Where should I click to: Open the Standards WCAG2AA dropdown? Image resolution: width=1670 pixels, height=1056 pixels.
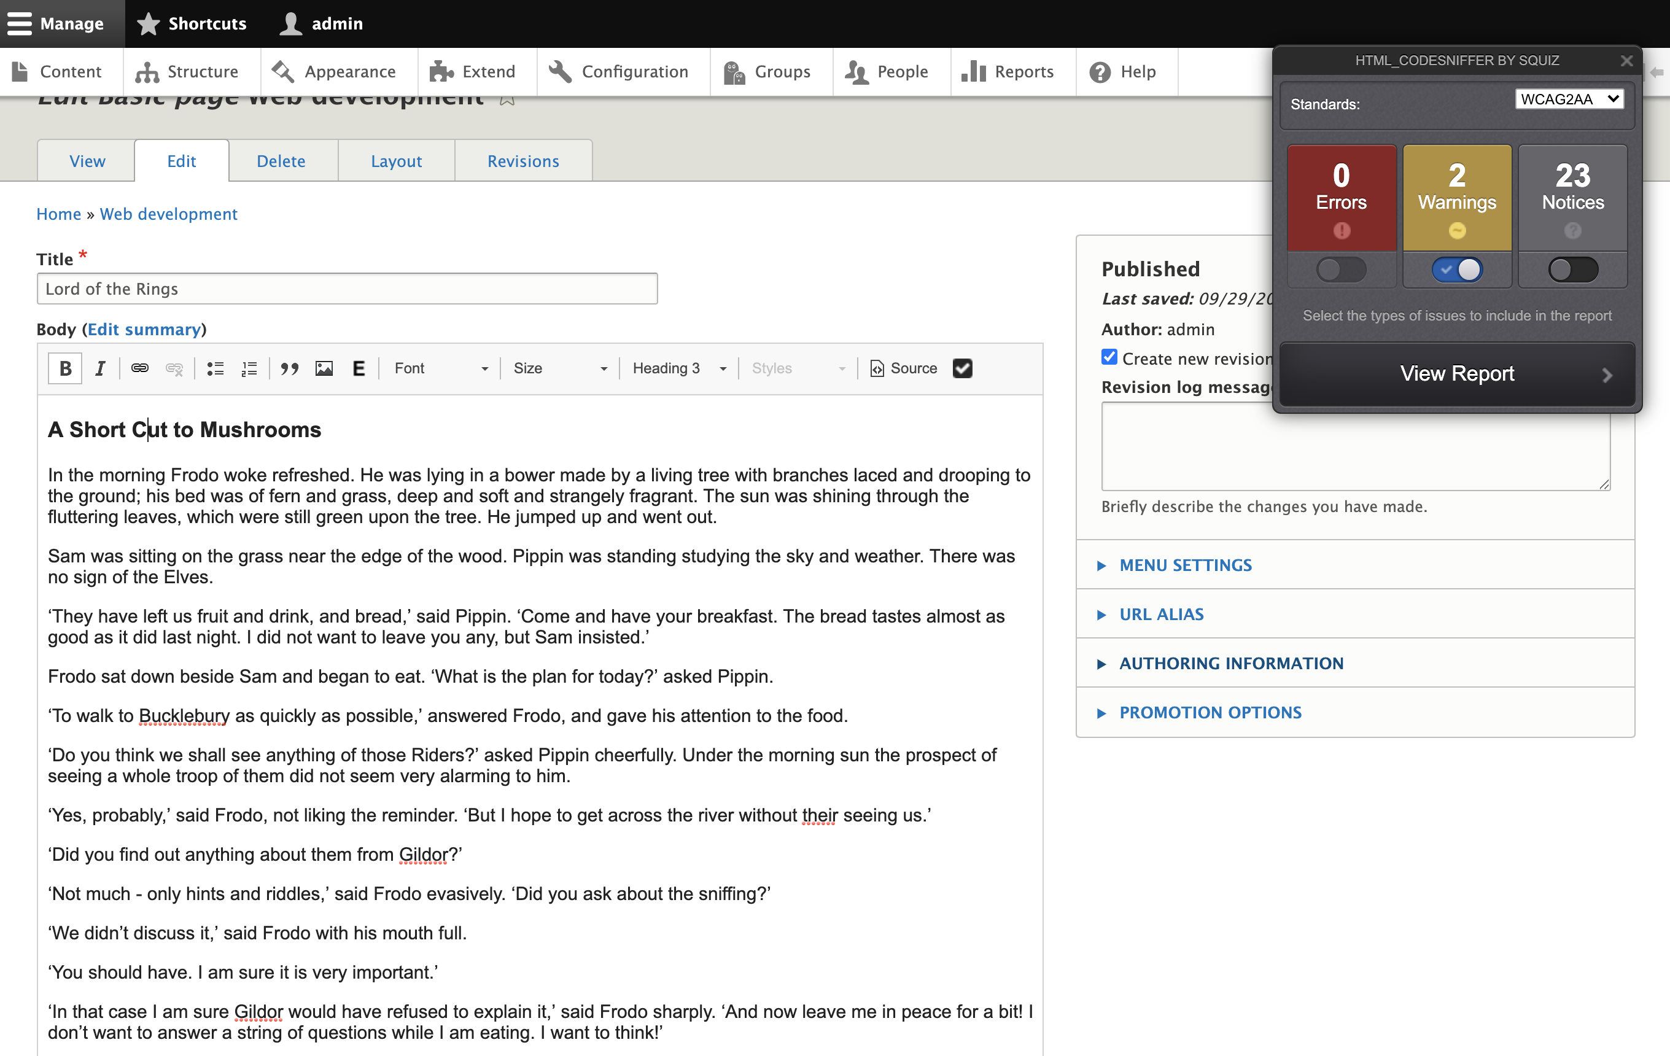1569,99
